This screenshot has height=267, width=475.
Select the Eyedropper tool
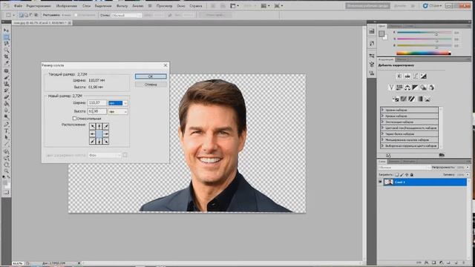pos(7,63)
